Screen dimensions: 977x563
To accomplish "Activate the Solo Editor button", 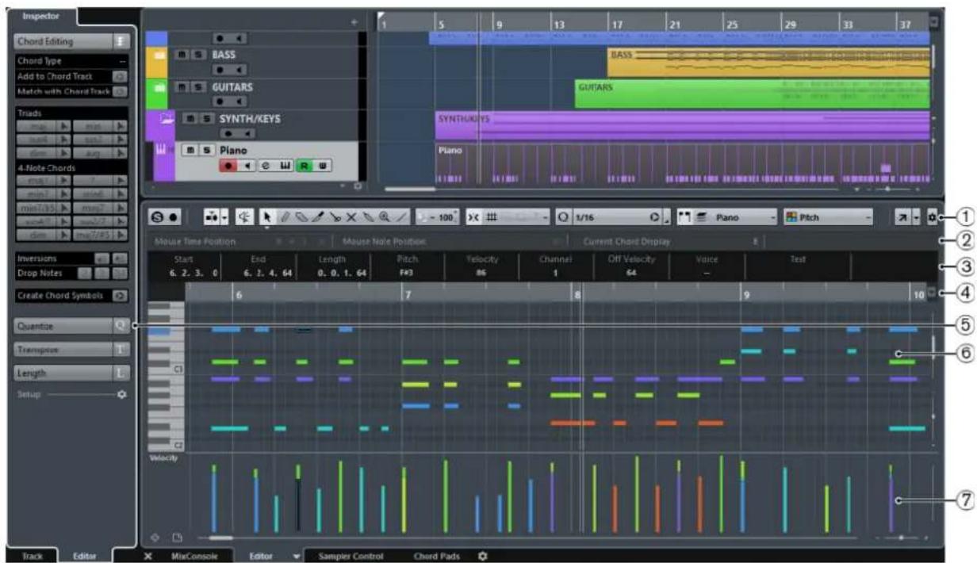I will point(158,216).
